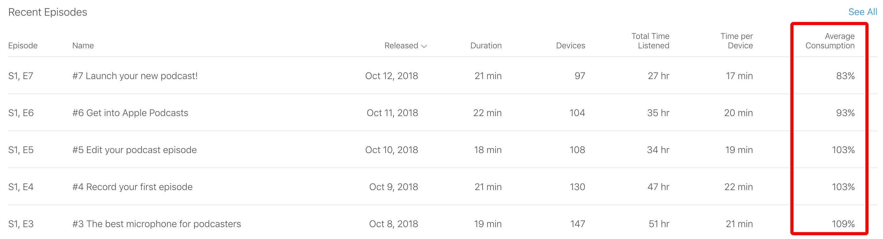Select the S1, E7 episode label
Image resolution: width=883 pixels, height=239 pixels.
pos(21,76)
